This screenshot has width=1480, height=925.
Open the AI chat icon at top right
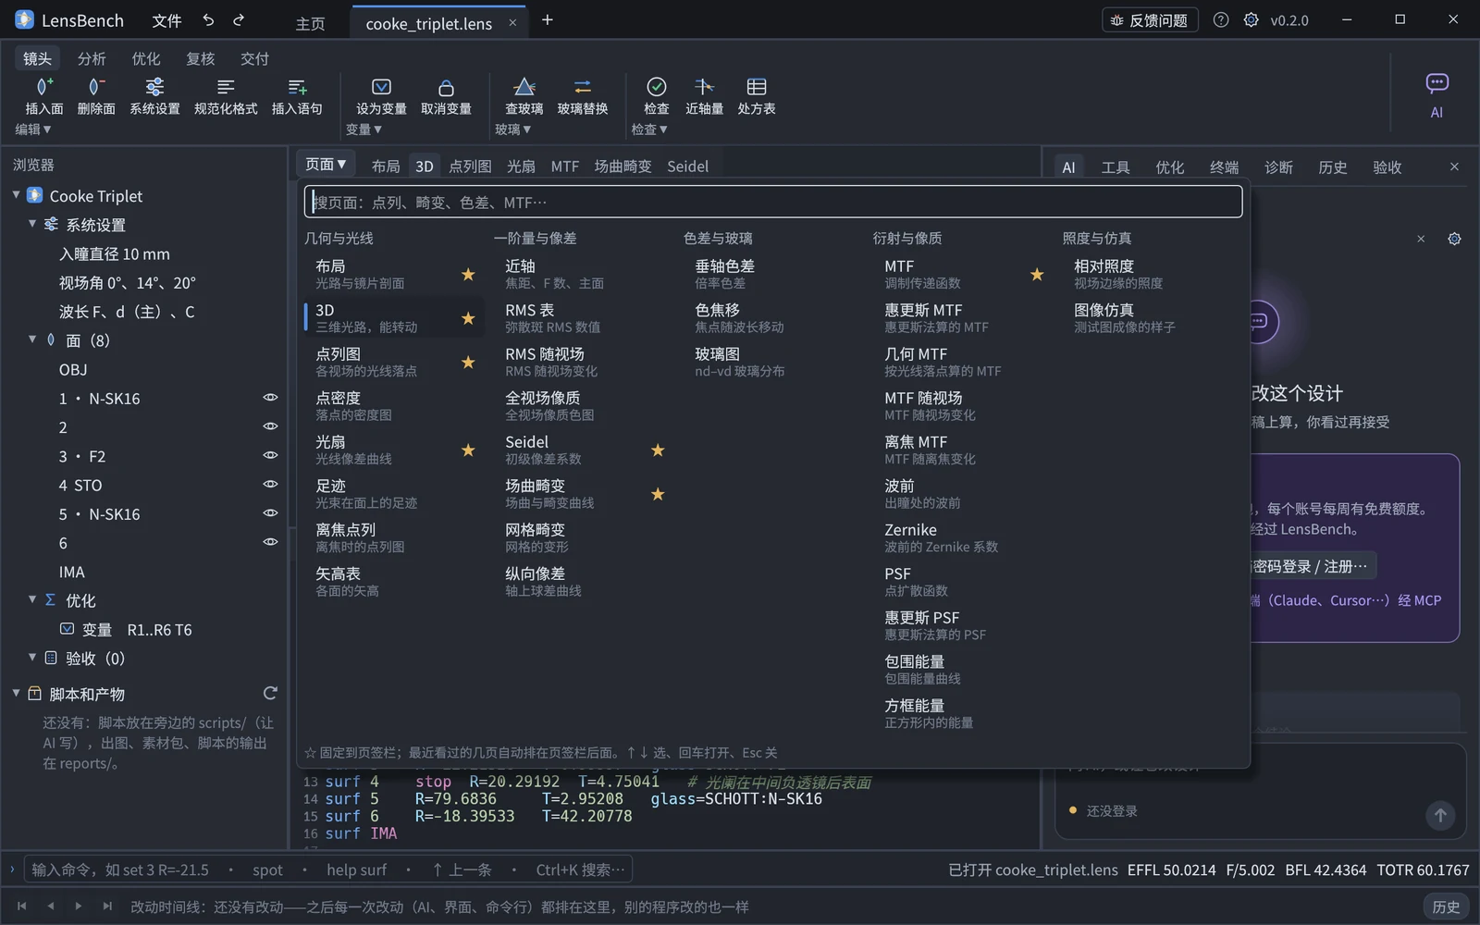1437,83
